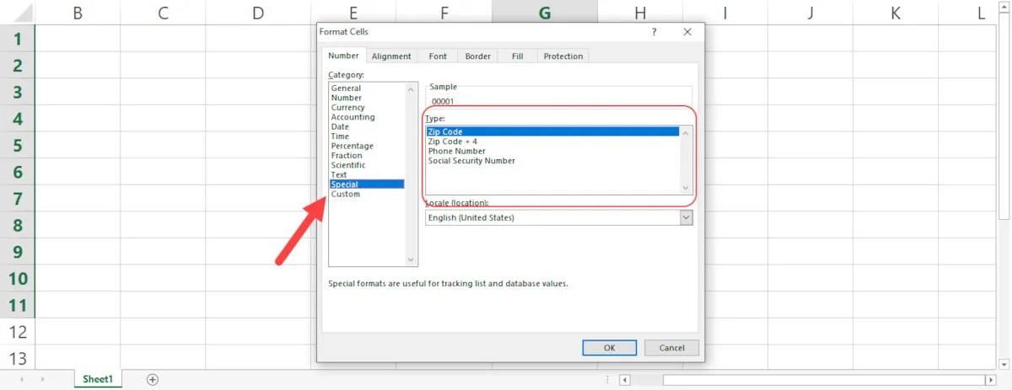
Task: Open the Font tab
Action: pyautogui.click(x=438, y=56)
